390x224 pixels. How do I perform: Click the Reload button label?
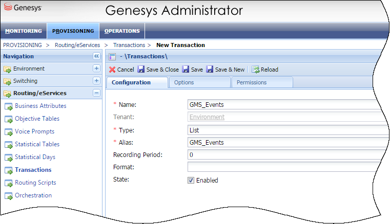coord(270,70)
